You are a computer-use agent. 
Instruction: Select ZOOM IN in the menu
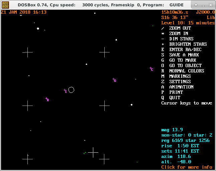pos(179,34)
